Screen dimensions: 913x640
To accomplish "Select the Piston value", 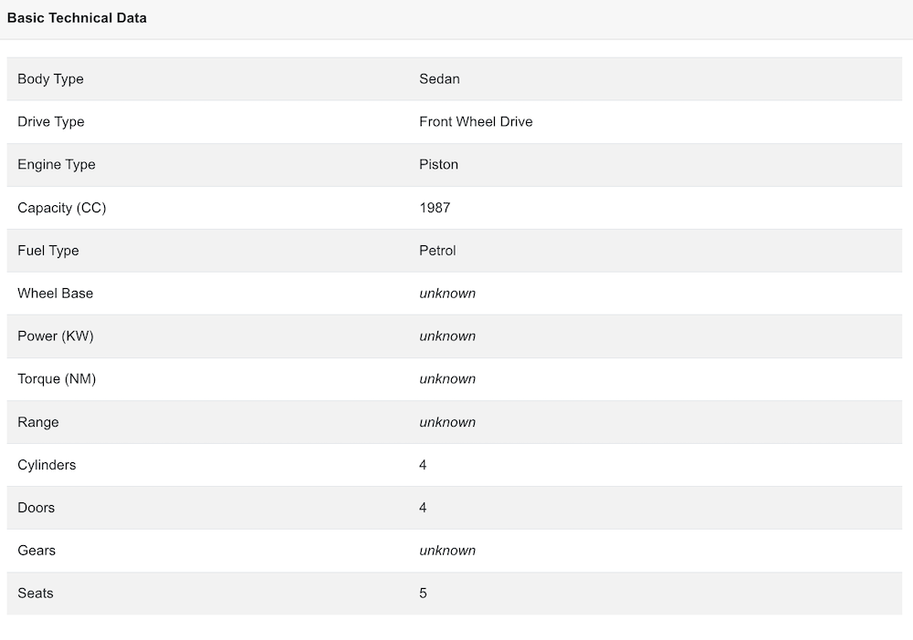I will tap(438, 165).
